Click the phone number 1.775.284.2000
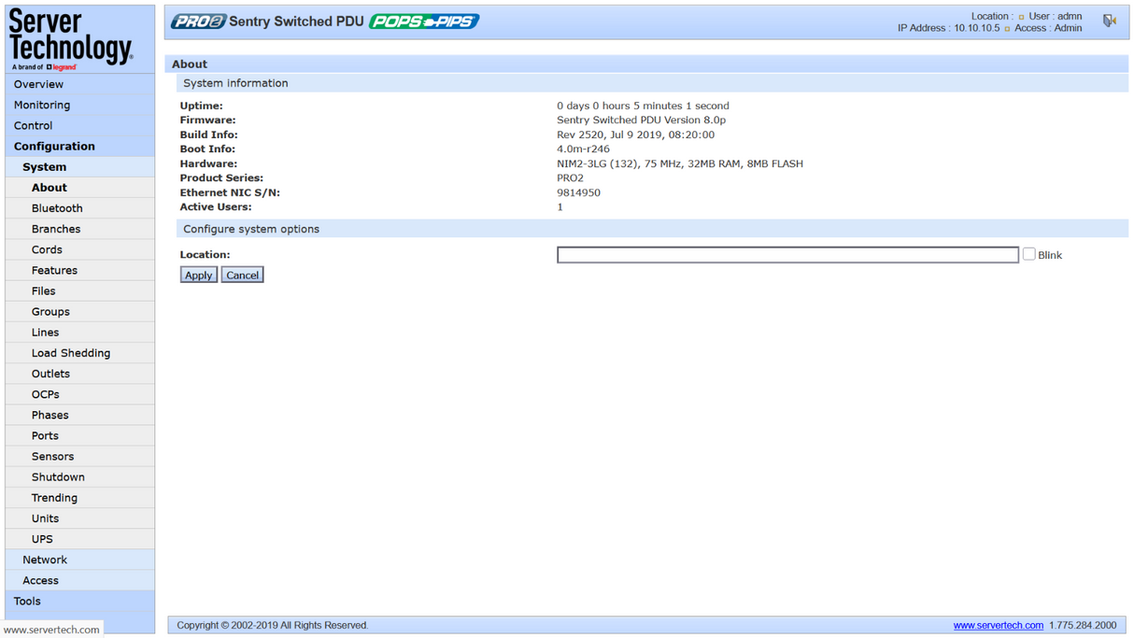 pyautogui.click(x=1083, y=625)
